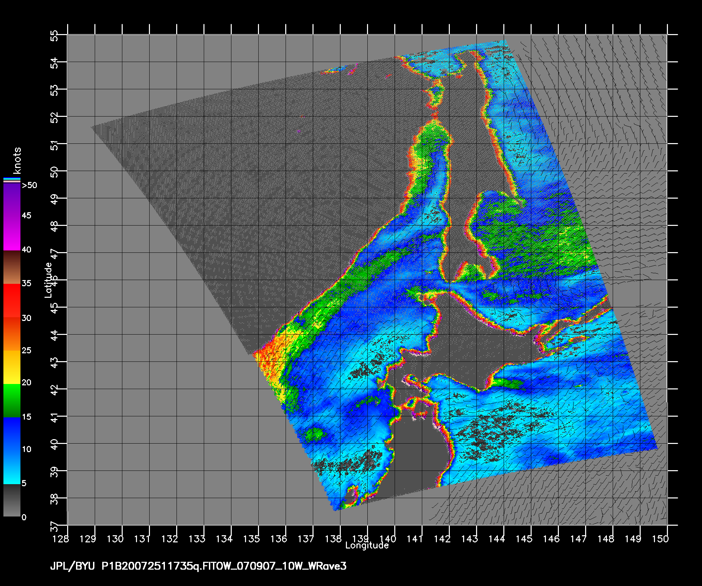Click the longitude tick label '149'
The width and height of the screenshot is (702, 586).
(x=633, y=539)
